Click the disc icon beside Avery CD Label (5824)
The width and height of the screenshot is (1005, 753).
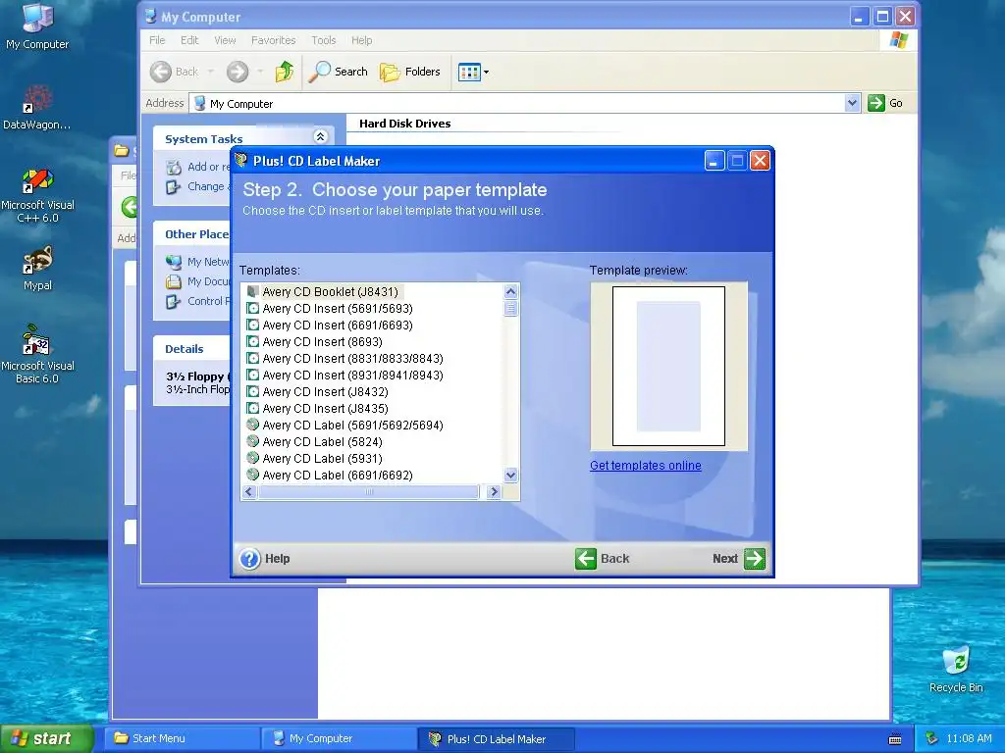point(252,441)
